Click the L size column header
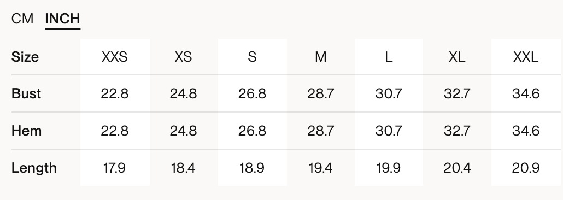The image size is (563, 200). 389,57
